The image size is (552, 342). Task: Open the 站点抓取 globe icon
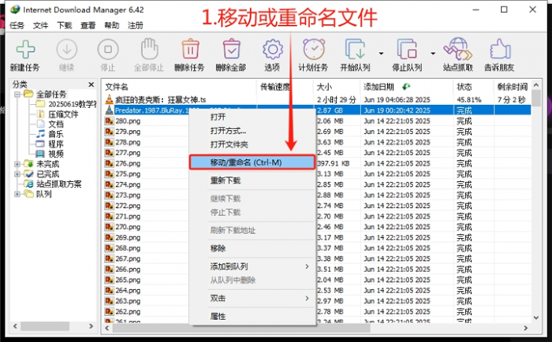458,49
